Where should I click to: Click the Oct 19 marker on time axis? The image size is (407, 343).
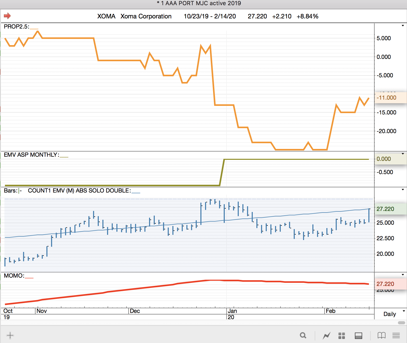[8, 314]
